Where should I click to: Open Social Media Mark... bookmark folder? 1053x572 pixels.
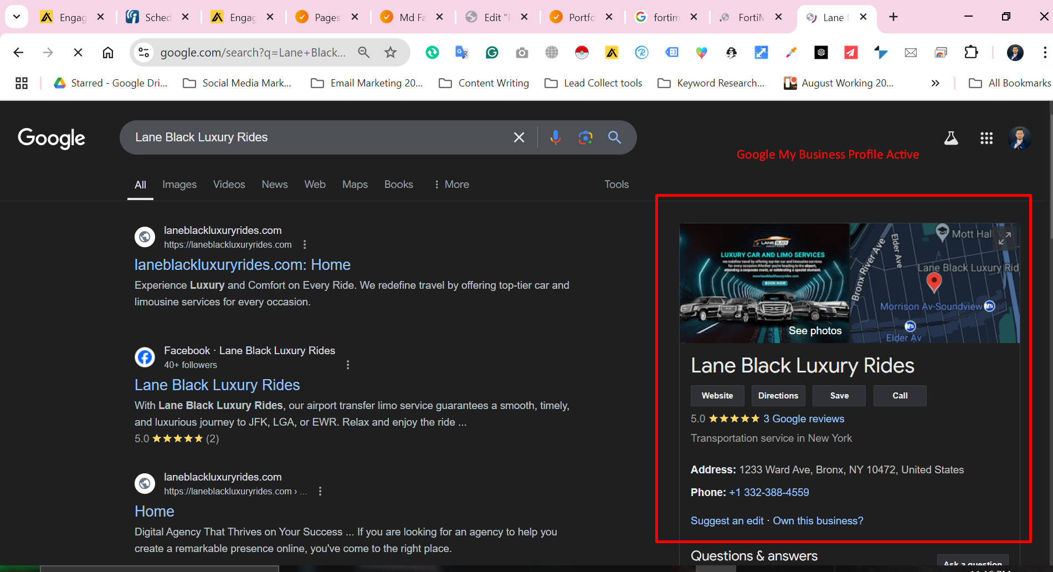(x=237, y=83)
